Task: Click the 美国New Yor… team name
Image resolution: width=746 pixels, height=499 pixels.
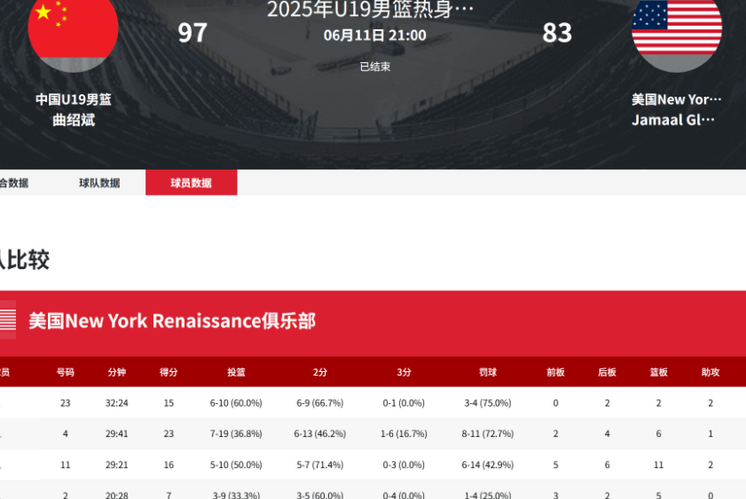Action: pos(677,99)
